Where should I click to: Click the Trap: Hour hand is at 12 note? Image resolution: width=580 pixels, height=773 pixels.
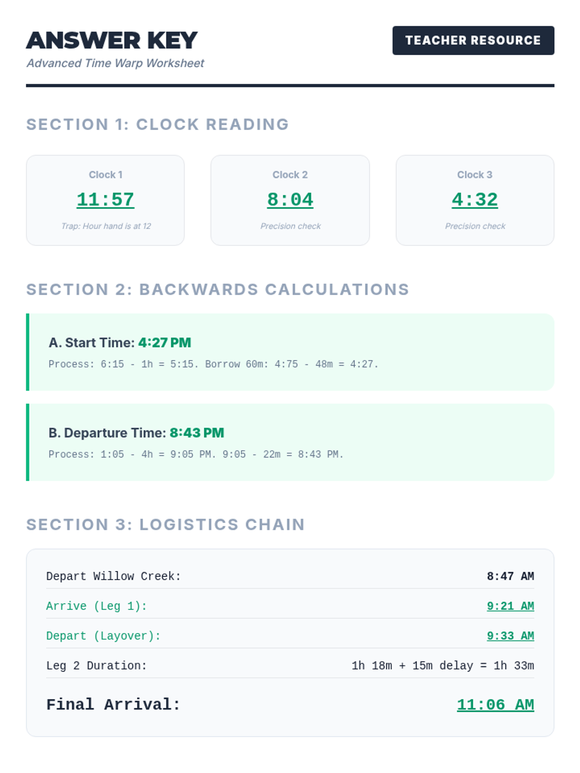(x=106, y=226)
